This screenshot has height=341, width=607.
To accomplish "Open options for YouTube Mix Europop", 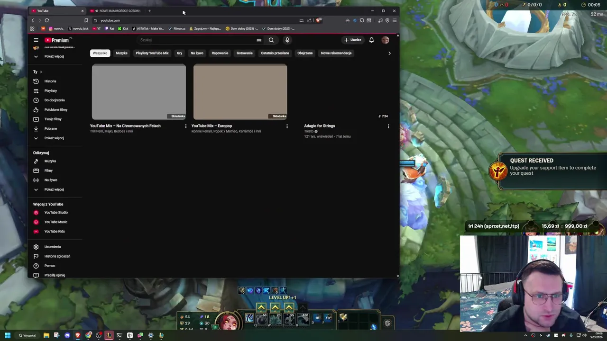I will [287, 126].
